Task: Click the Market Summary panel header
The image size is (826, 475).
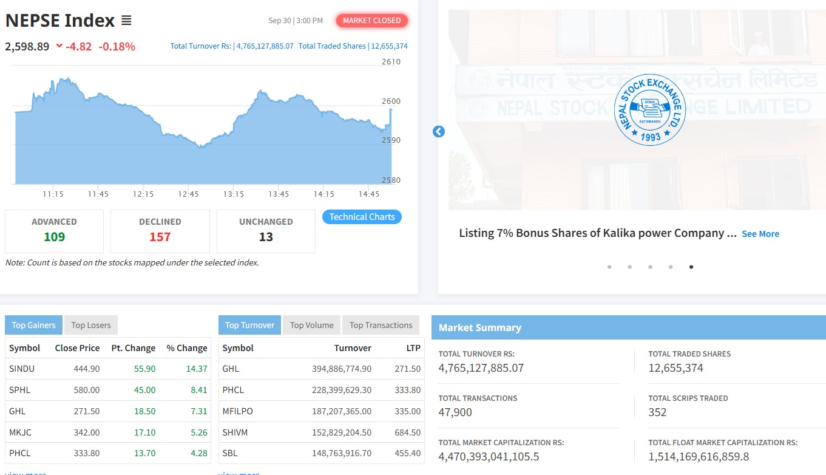Action: coord(629,327)
